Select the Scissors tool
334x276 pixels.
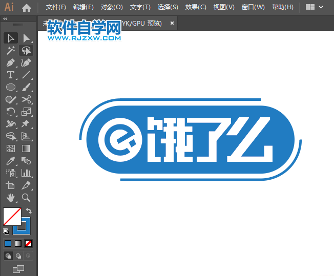pyautogui.click(x=26, y=99)
